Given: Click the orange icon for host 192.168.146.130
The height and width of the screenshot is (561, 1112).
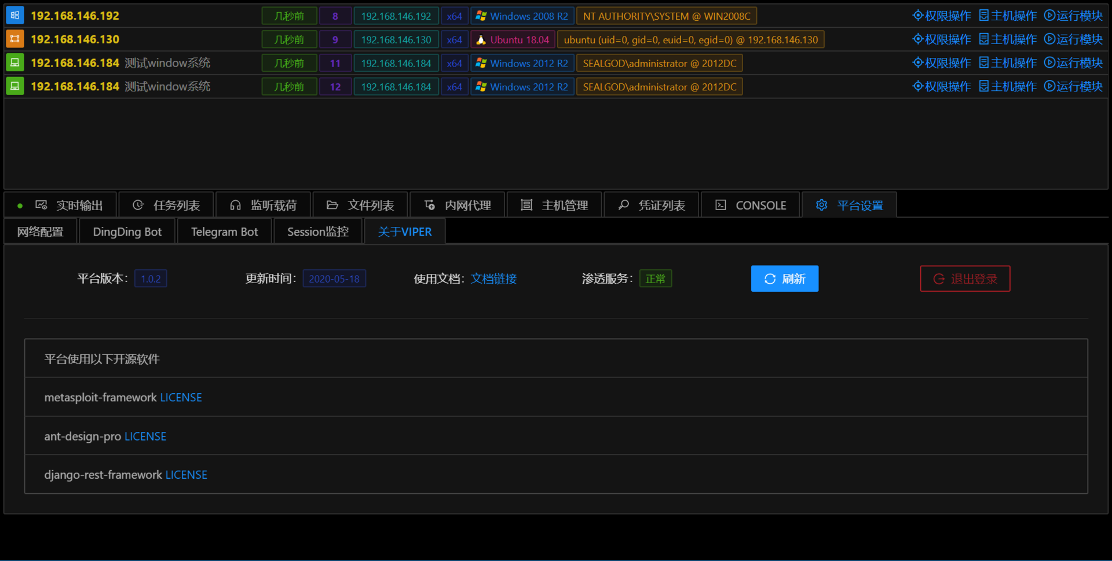Looking at the screenshot, I should (15, 39).
